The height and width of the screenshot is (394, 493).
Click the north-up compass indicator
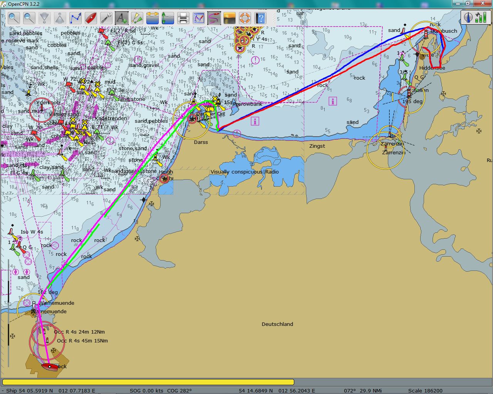[x=469, y=17]
